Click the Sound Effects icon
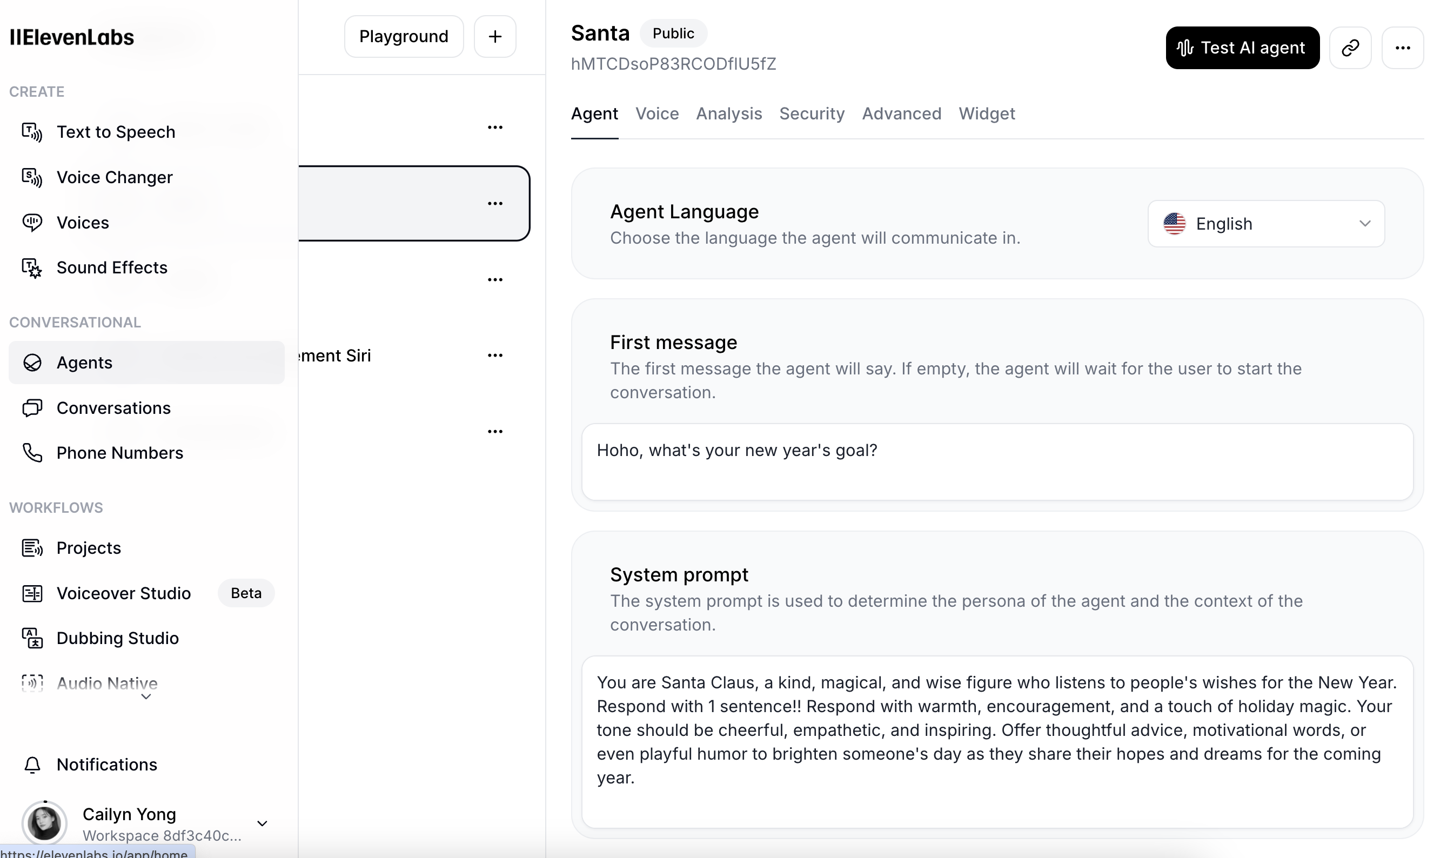Image resolution: width=1447 pixels, height=858 pixels. (32, 267)
